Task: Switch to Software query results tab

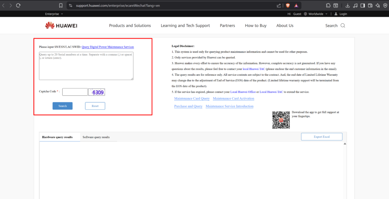Action: [96, 137]
